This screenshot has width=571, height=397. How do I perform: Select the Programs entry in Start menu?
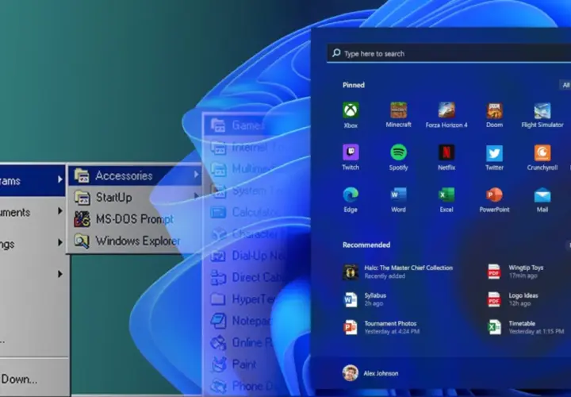tap(33, 180)
